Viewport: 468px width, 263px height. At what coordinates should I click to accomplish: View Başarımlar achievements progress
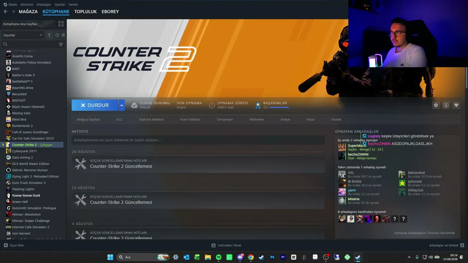[271, 105]
